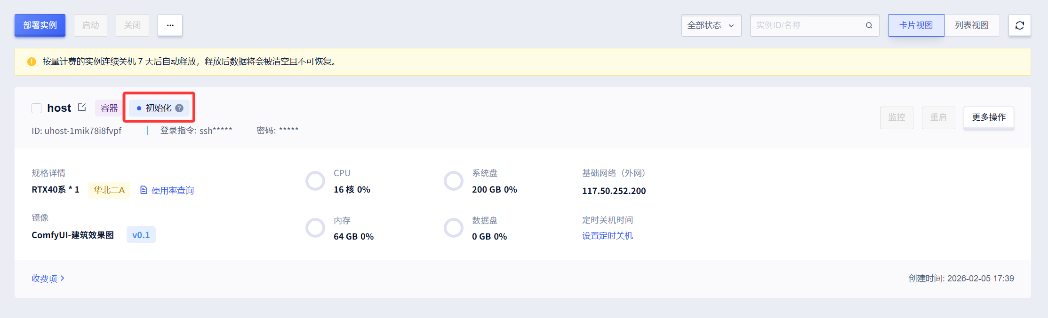Viewport: 1048px width, 318px height.
Task: Click the document icon before 使用率查询
Action: point(144,190)
